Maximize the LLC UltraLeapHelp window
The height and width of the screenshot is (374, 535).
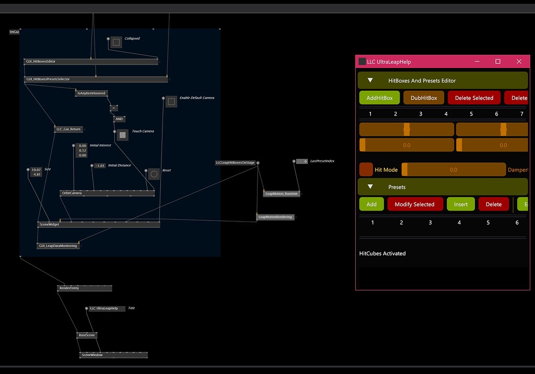tap(498, 62)
